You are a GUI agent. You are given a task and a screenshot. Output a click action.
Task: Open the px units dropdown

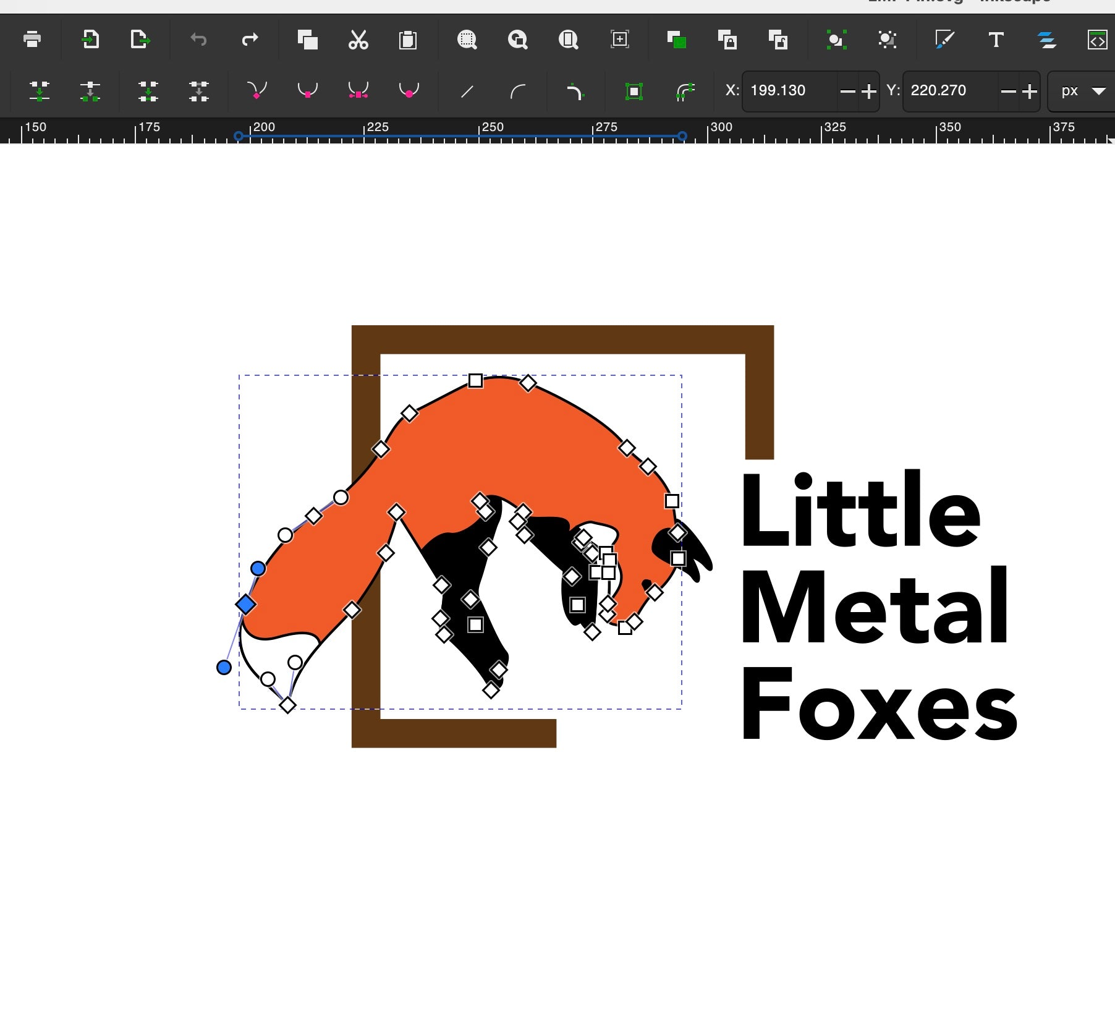click(x=1082, y=91)
